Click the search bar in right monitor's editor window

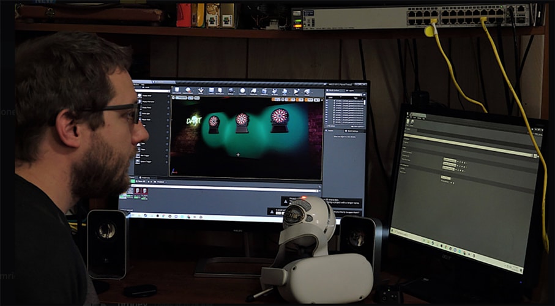point(468,145)
